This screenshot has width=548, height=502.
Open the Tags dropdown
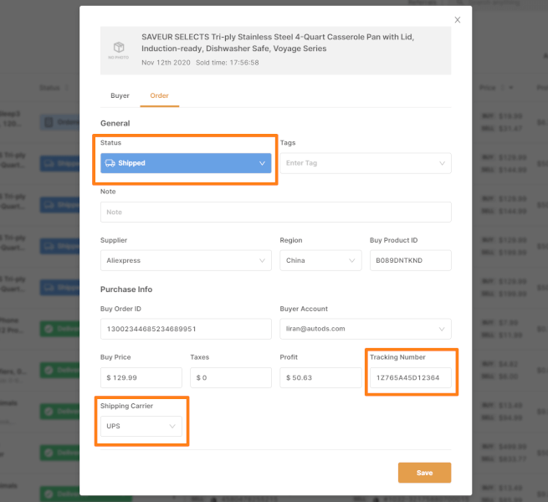click(x=366, y=163)
